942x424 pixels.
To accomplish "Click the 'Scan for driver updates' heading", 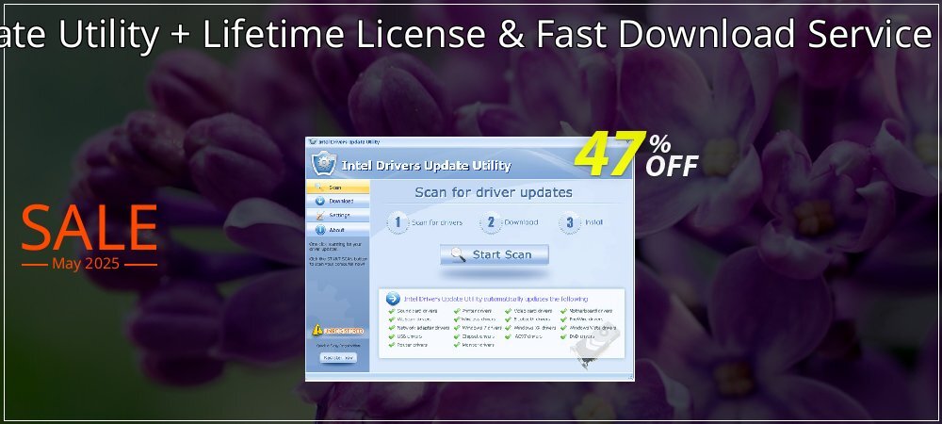I will 494,193.
